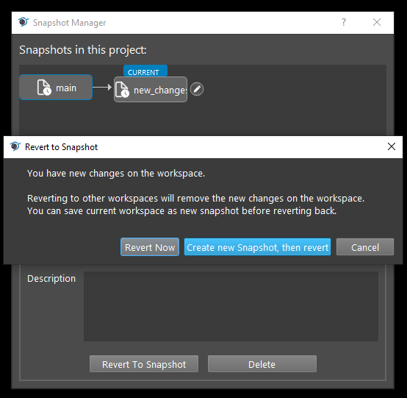Click the Revert to Snapshot dialog app icon
Image resolution: width=407 pixels, height=398 pixels.
tap(15, 146)
